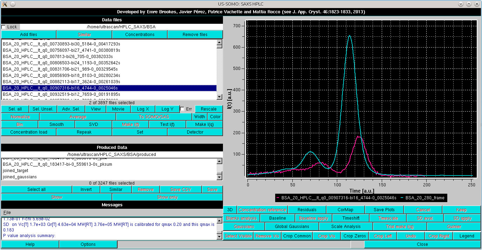
Task: Click Sel. all button
Action: (x=15, y=109)
